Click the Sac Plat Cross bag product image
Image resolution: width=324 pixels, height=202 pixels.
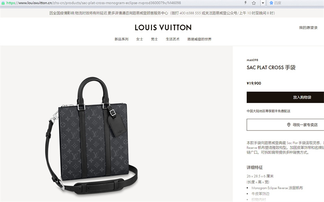tap(91, 136)
